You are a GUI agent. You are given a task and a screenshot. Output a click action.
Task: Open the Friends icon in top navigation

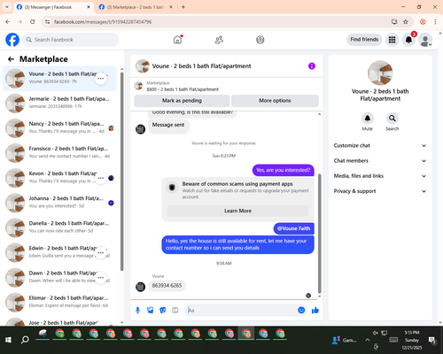coord(219,40)
